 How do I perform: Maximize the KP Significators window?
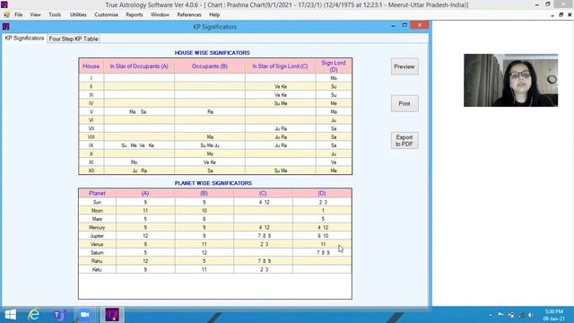[404, 25]
